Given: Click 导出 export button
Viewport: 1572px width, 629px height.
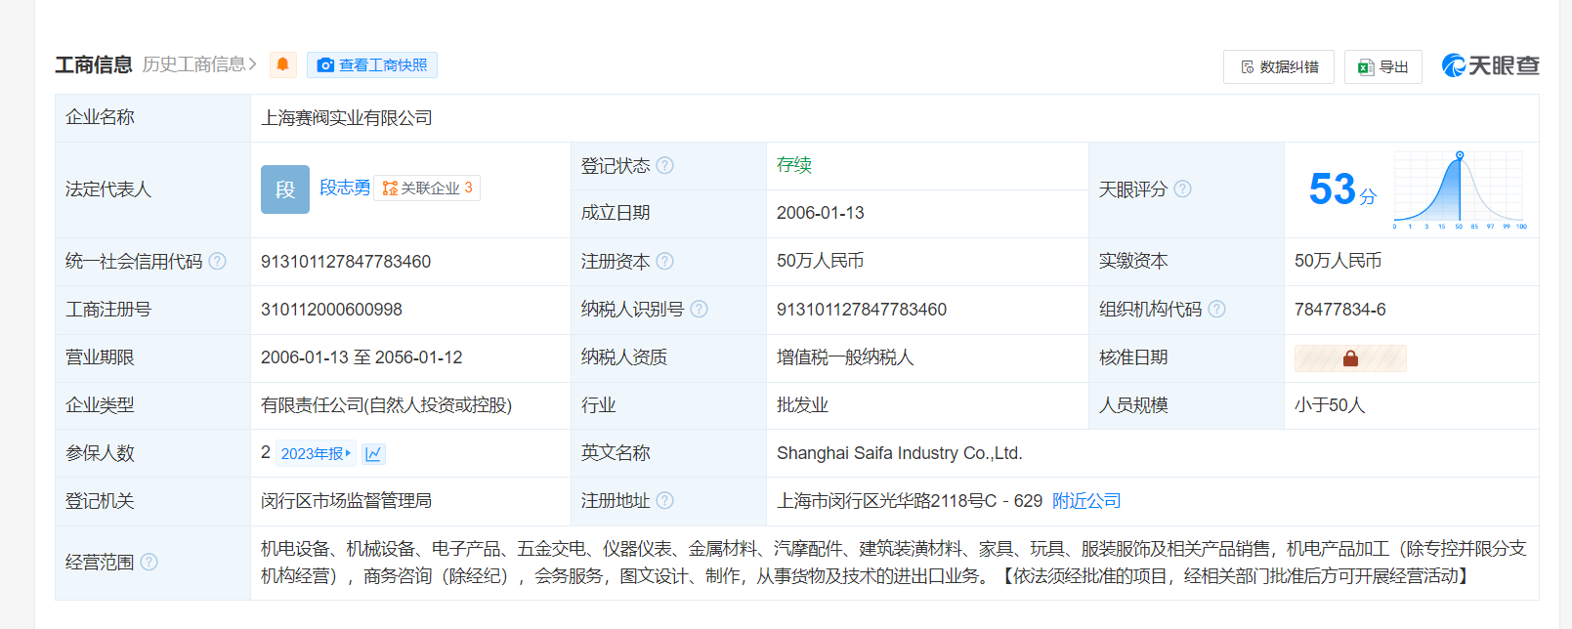Looking at the screenshot, I should [1383, 66].
